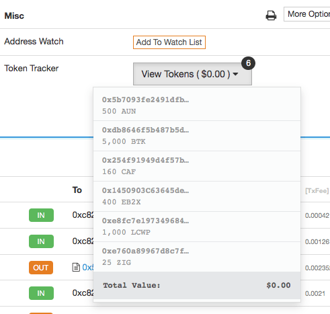Click the token count badge showing 6

click(248, 63)
